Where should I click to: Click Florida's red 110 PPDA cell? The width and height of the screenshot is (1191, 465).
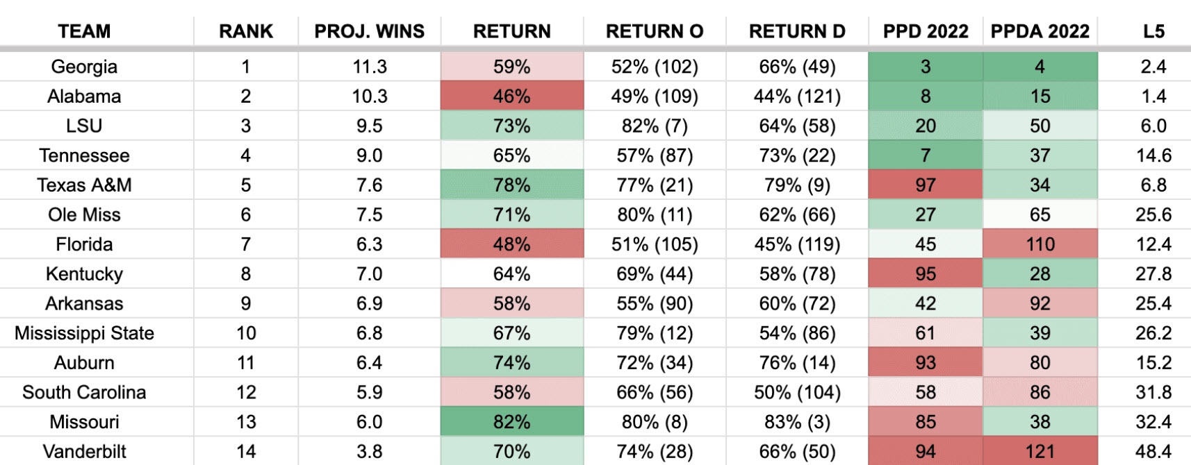coord(1040,244)
